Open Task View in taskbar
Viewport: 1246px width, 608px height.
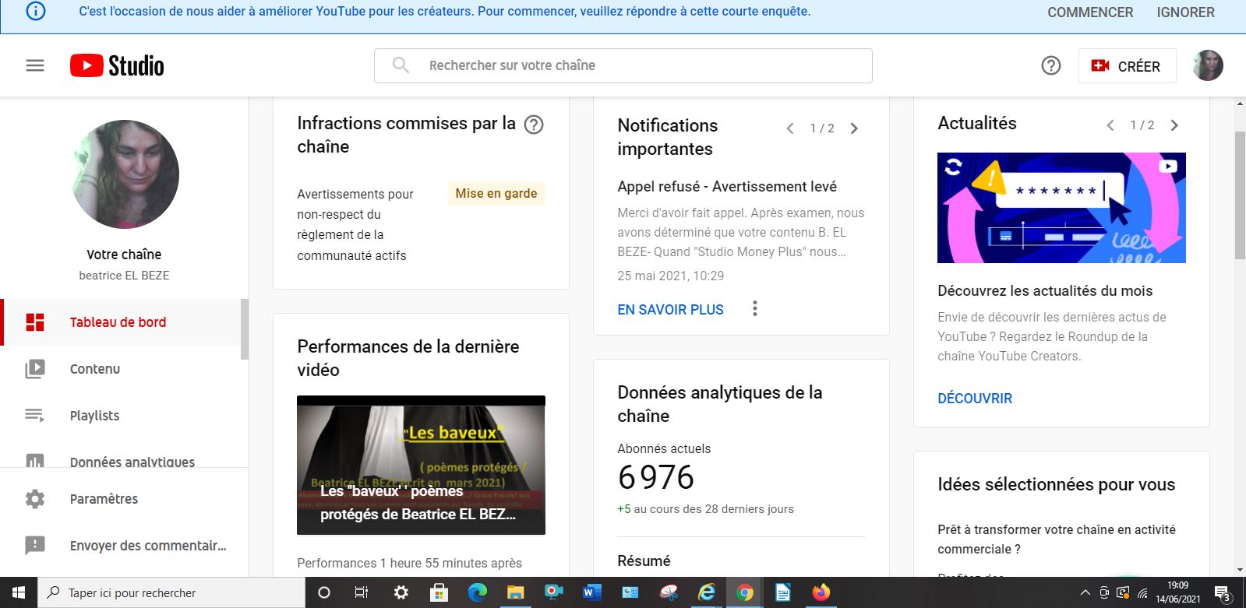coord(362,592)
